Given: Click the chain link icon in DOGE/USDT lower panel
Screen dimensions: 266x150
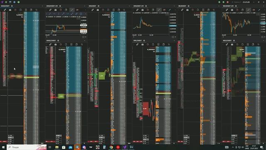Looking at the screenshot, I should click(x=50, y=45).
